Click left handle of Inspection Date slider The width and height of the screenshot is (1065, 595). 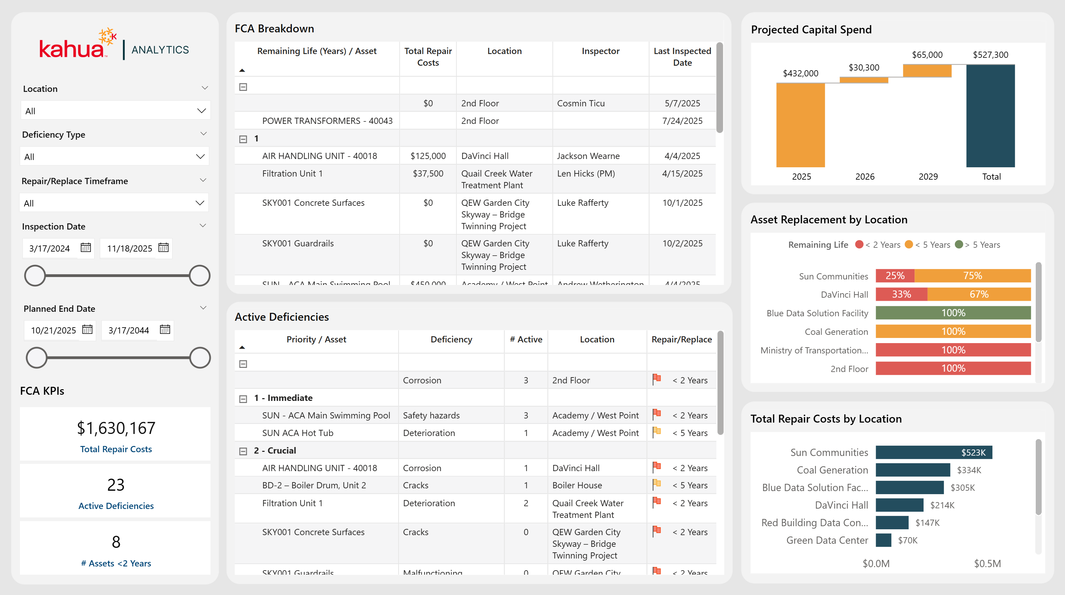click(35, 276)
